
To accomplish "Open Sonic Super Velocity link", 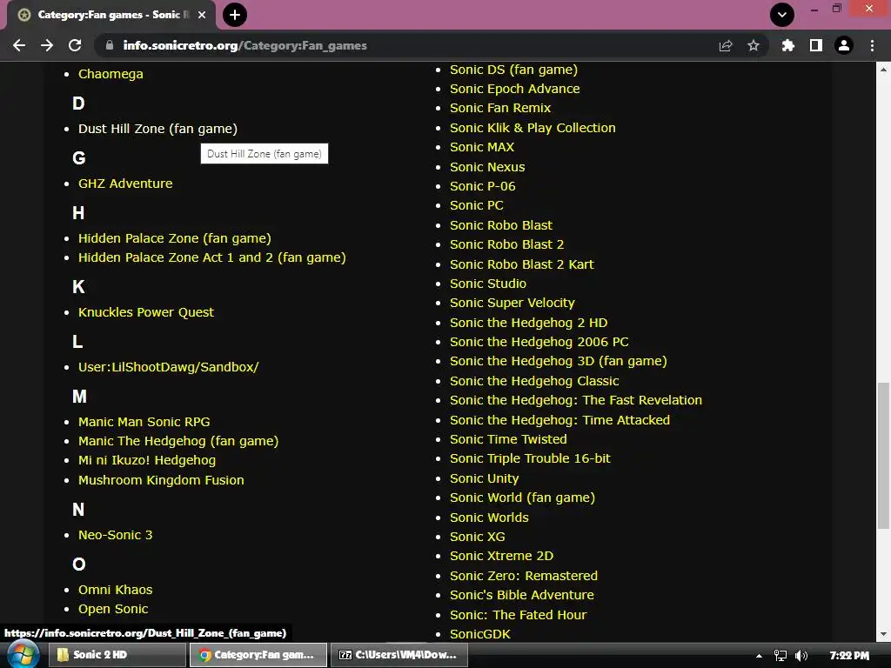I will [x=512, y=303].
